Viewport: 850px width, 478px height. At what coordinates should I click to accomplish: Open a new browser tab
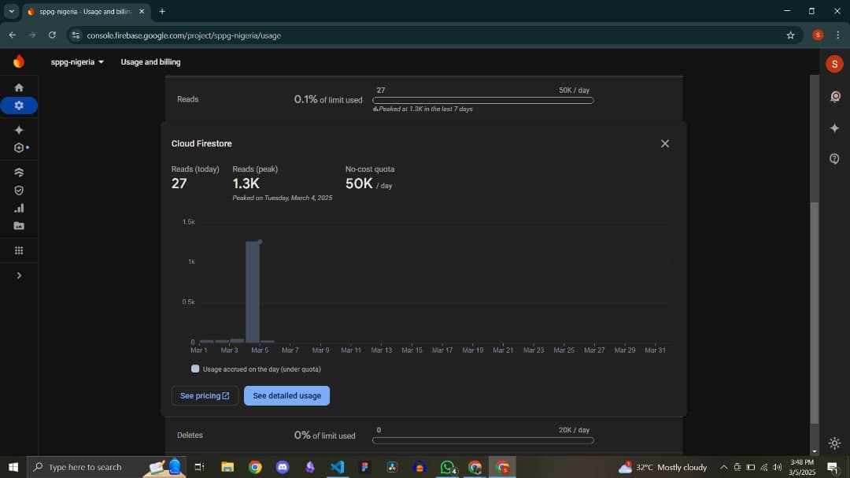162,11
